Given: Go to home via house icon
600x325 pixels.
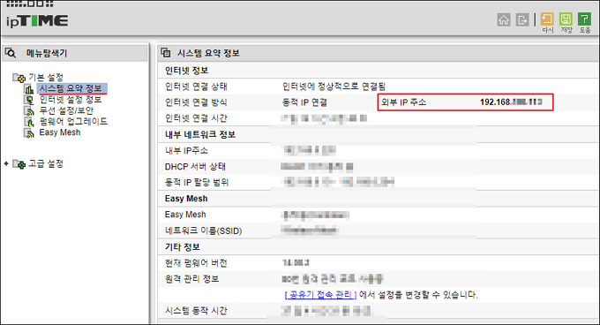Looking at the screenshot, I should click(x=504, y=19).
